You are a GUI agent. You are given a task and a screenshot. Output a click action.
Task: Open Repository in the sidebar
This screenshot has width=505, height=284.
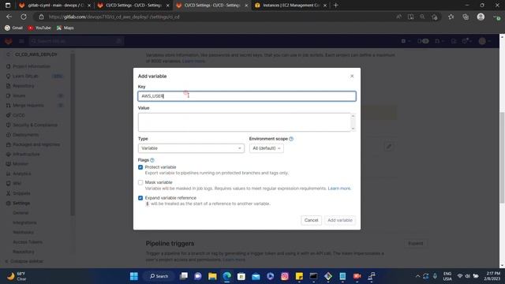click(23, 86)
